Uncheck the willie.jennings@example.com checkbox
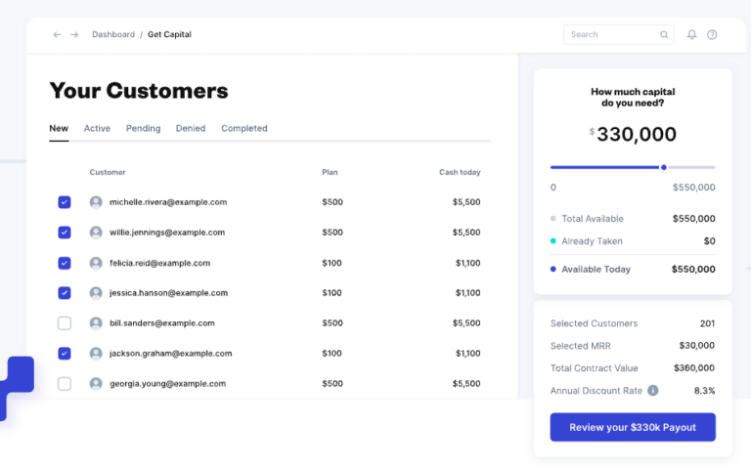 [x=65, y=233]
